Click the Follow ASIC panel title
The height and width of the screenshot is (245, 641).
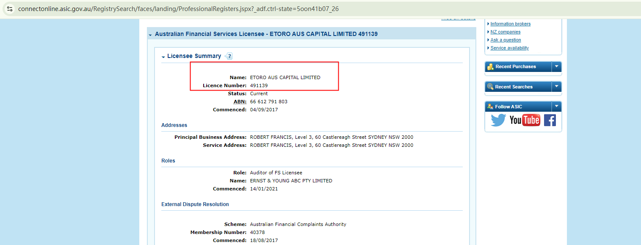click(x=508, y=107)
